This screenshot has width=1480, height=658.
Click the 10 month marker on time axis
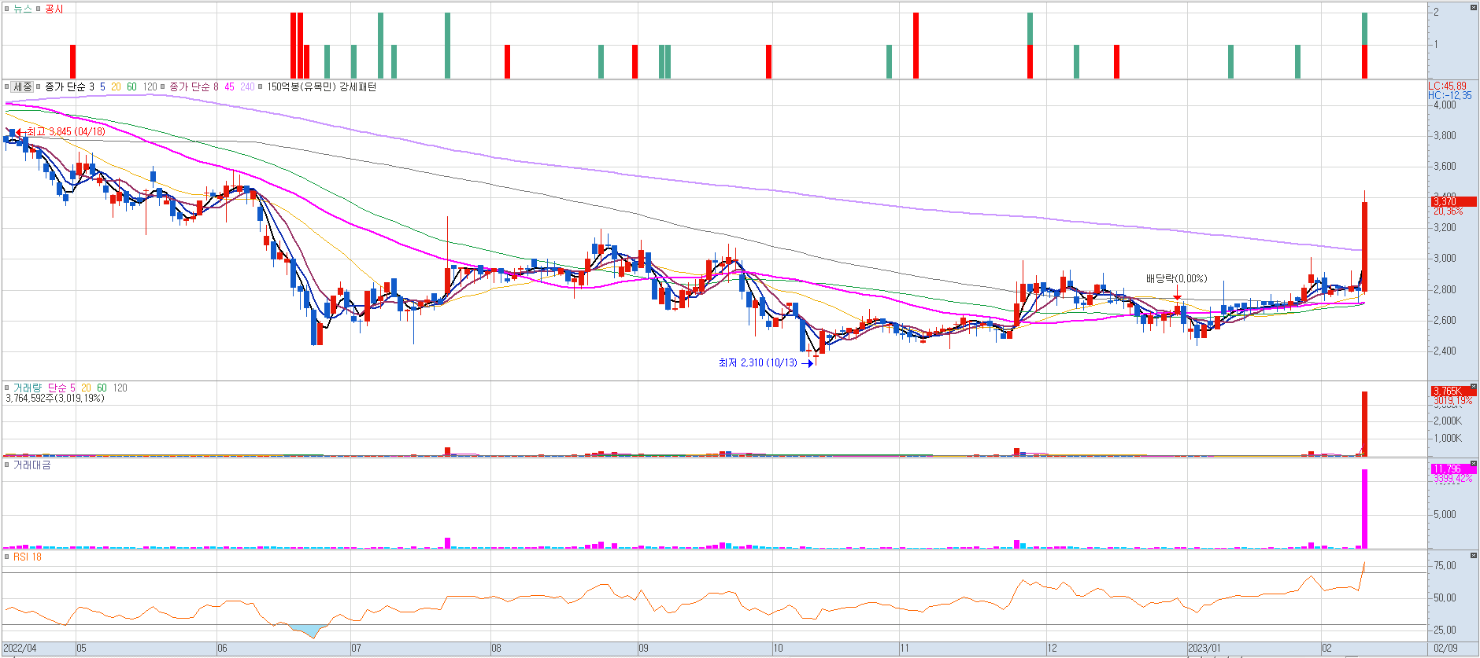tap(778, 649)
